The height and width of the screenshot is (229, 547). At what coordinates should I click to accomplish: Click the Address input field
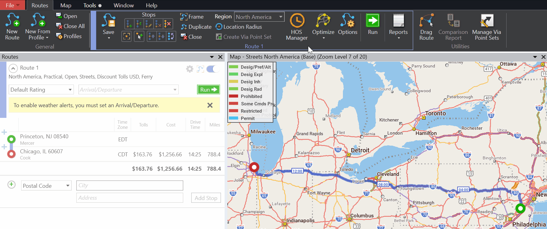[130, 198]
